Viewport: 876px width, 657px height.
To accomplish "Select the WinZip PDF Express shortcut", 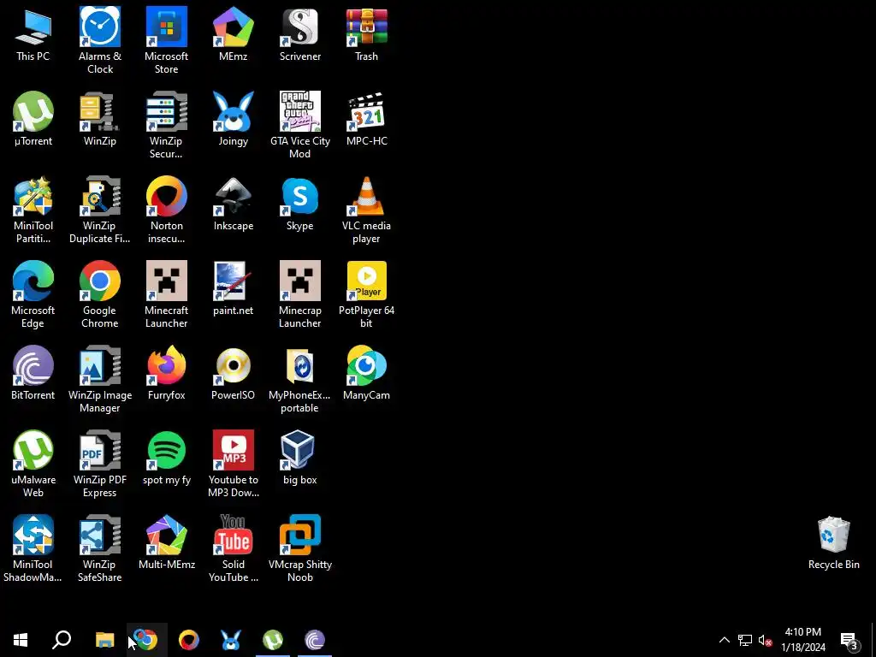I will click(x=100, y=464).
